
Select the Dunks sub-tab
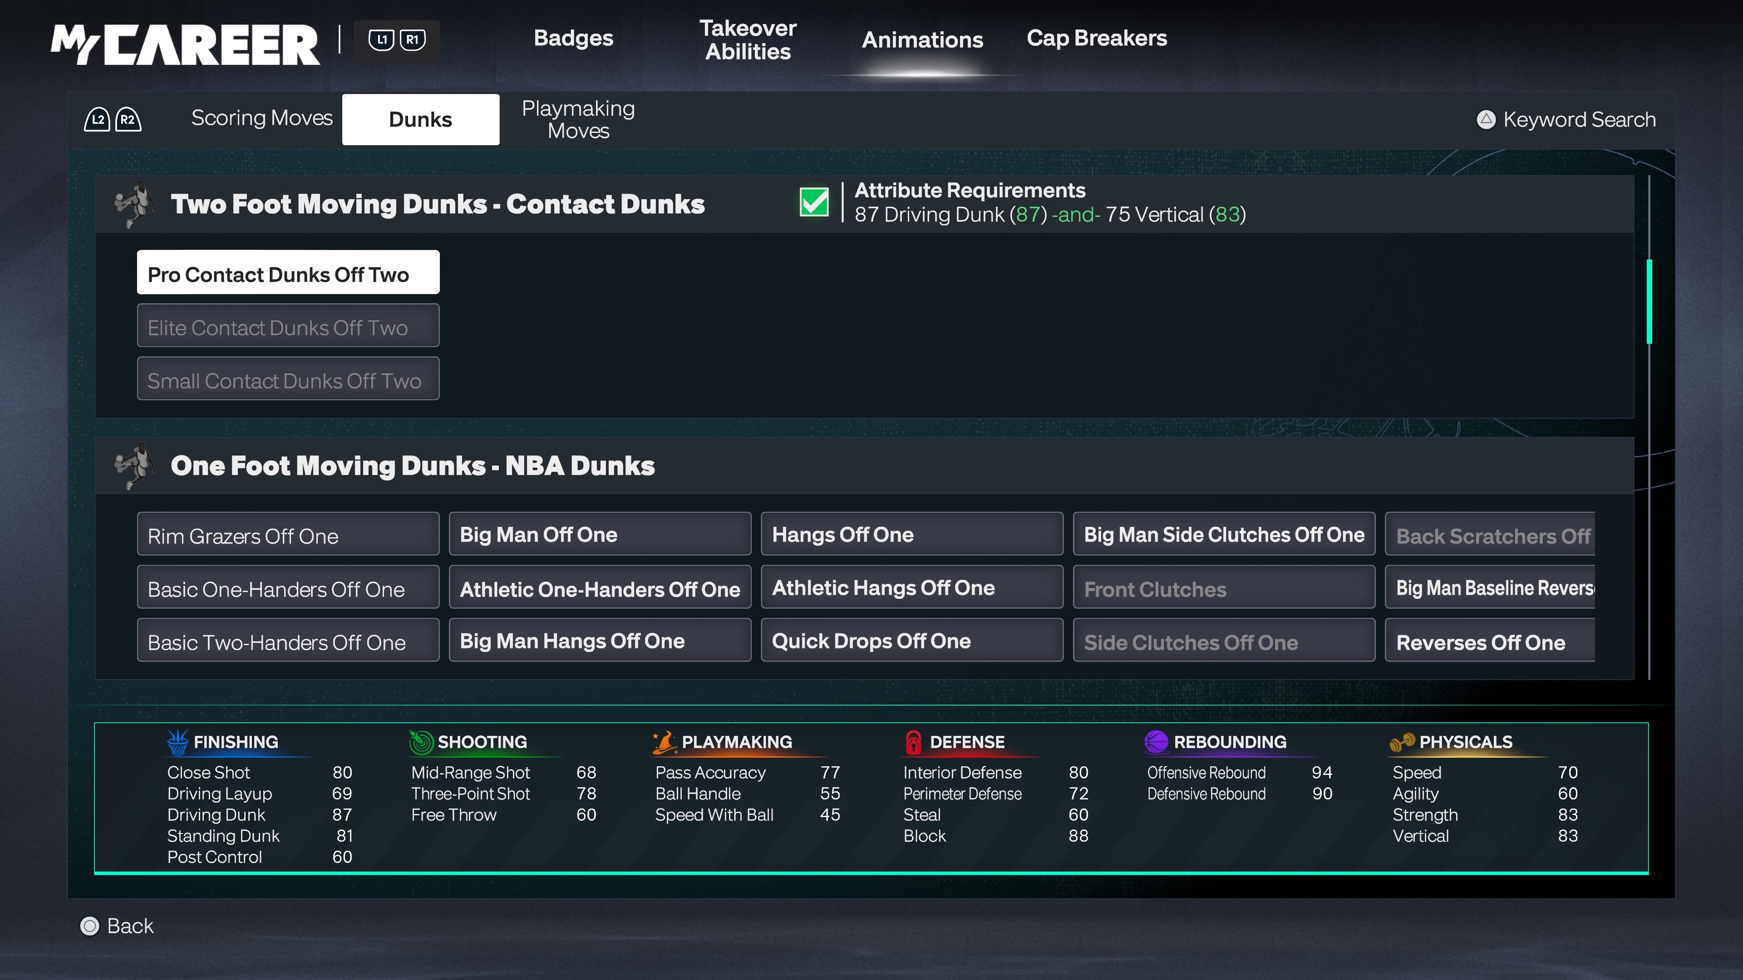click(420, 119)
